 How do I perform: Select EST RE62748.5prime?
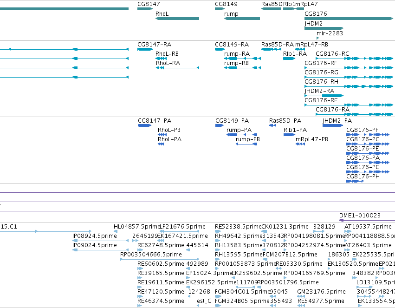[x=161, y=245]
